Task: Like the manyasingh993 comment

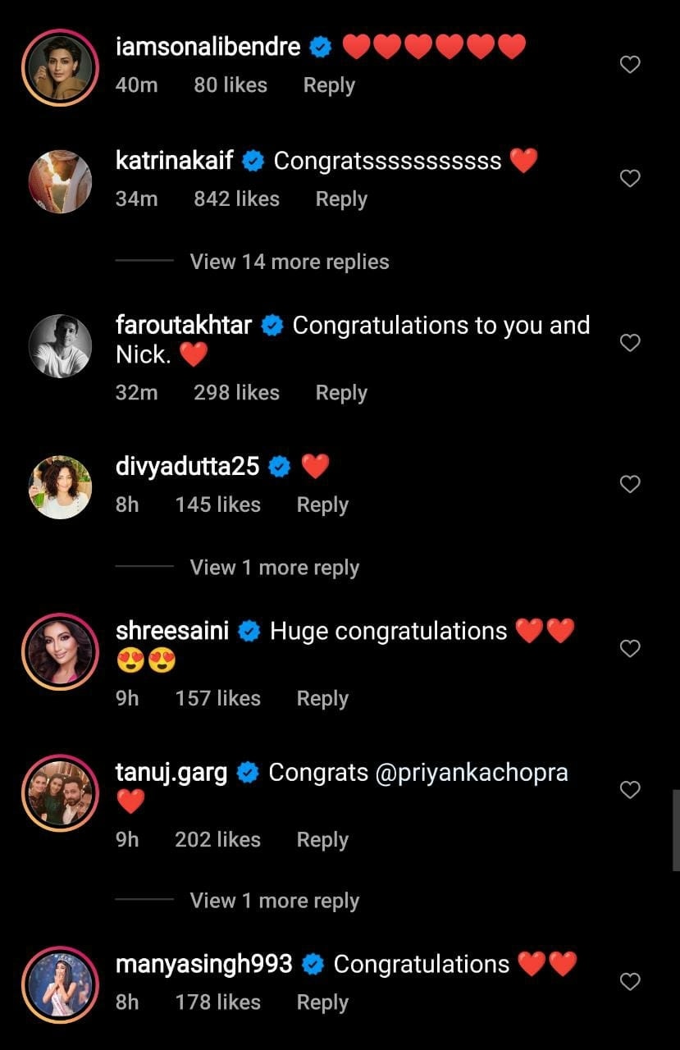Action: coord(629,981)
